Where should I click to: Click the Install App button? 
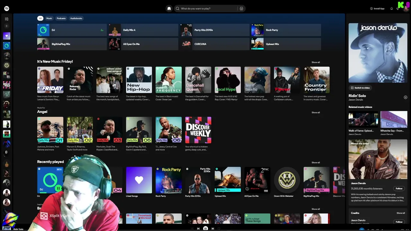[x=377, y=9]
